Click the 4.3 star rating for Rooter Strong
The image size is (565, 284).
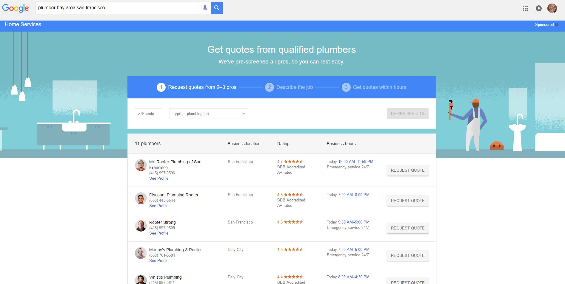pyautogui.click(x=290, y=222)
